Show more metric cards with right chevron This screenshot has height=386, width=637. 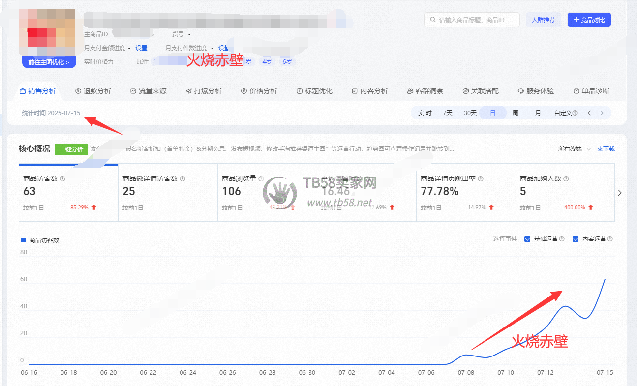(x=620, y=193)
